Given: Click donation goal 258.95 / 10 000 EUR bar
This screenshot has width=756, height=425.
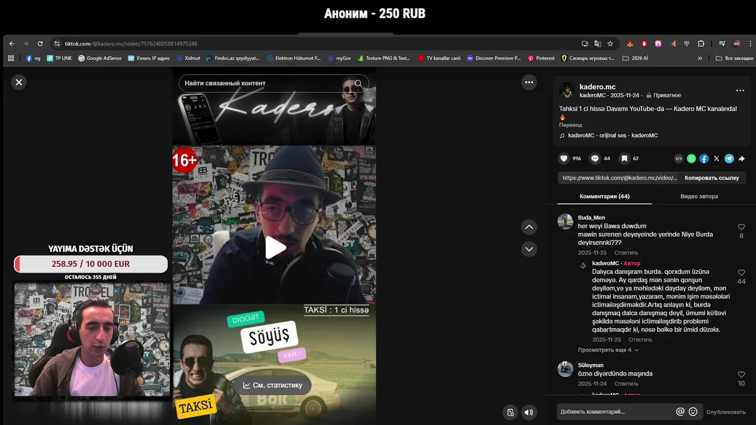Looking at the screenshot, I should point(90,264).
